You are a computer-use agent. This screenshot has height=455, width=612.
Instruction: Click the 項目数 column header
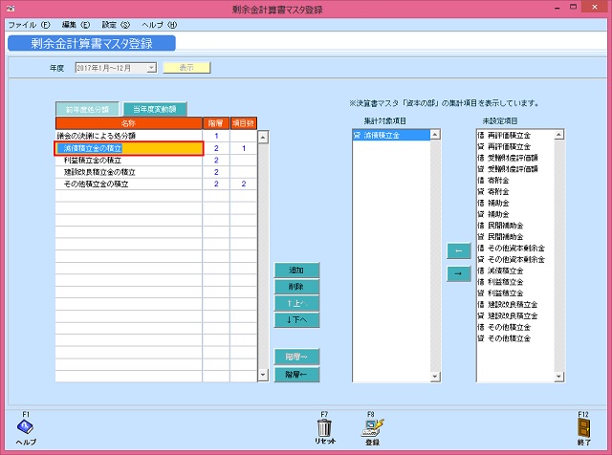click(244, 123)
